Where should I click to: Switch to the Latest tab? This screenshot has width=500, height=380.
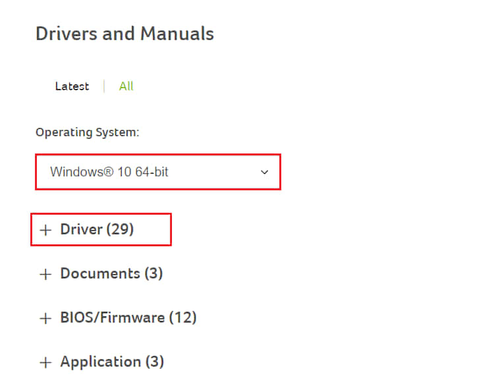[x=72, y=86]
